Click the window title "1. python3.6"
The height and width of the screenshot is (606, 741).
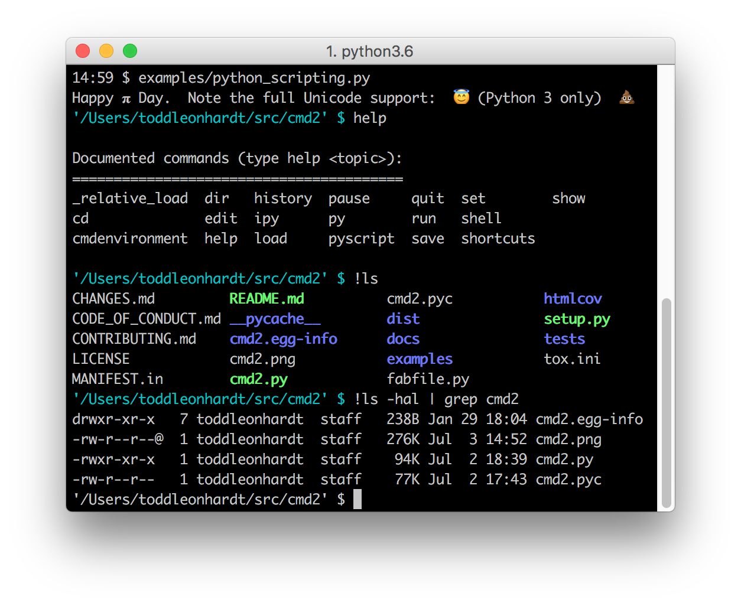click(370, 51)
